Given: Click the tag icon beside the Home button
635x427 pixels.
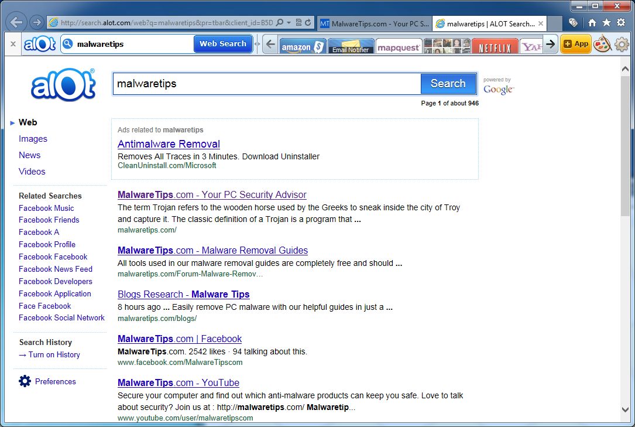Looking at the screenshot, I should (x=573, y=23).
